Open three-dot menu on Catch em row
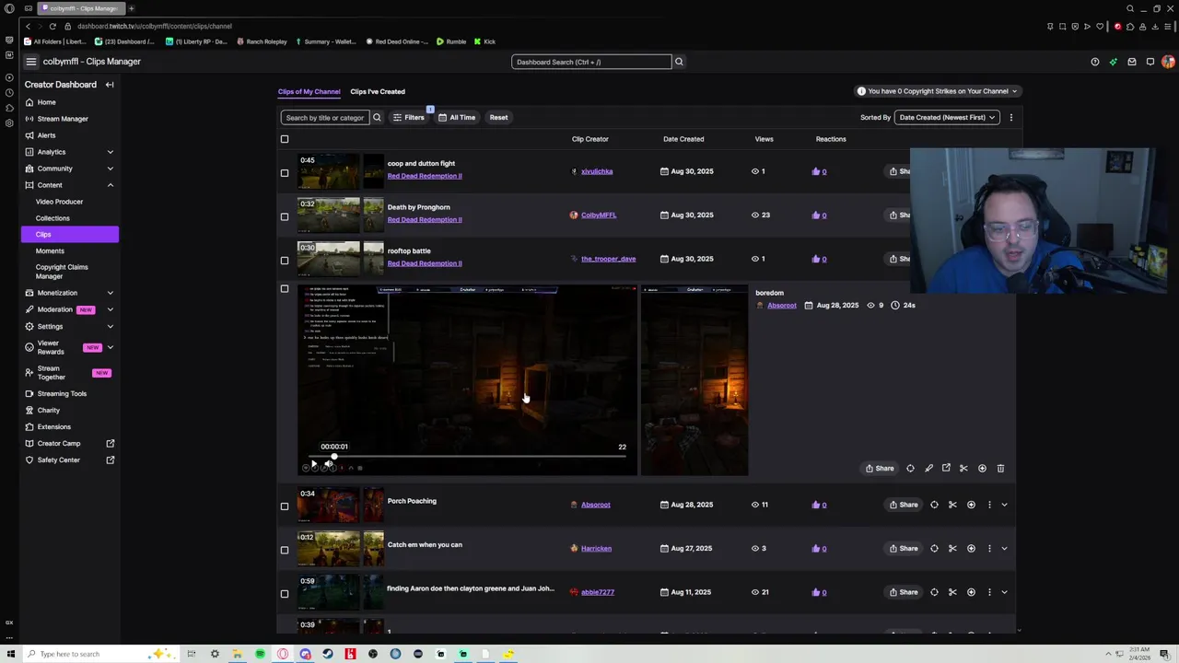Viewport: 1179px width, 663px height. click(989, 548)
